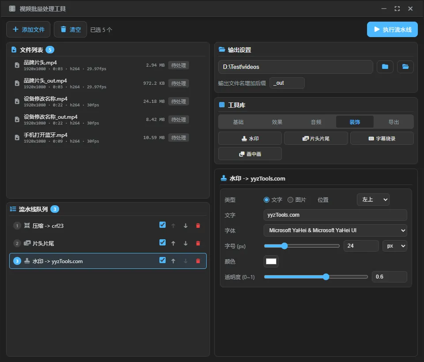
Task: Switch to the 导出 tools tab
Action: [x=394, y=122]
